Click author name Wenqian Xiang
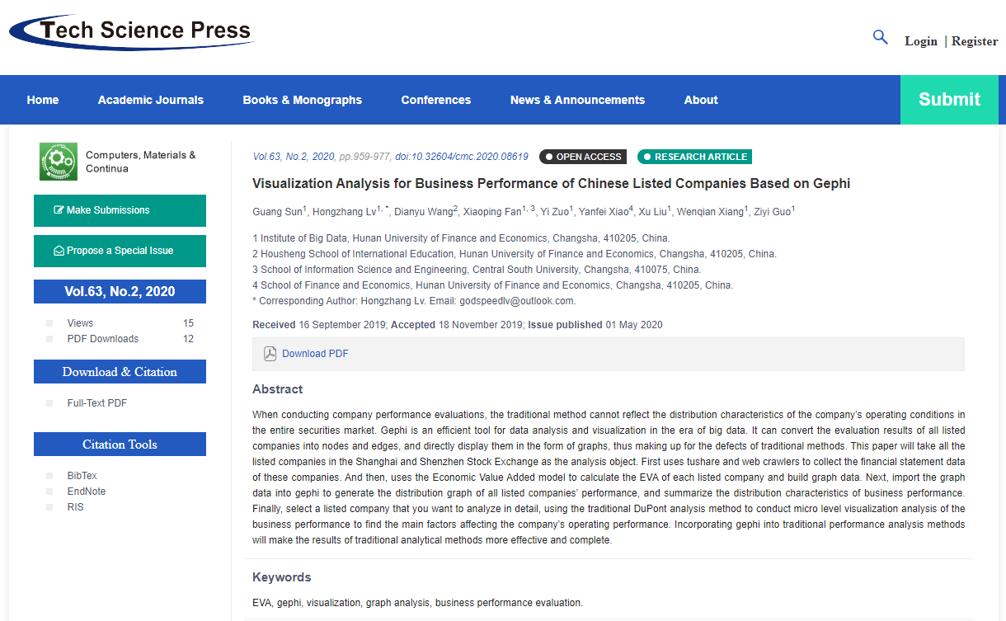The image size is (1006, 621). pos(711,212)
